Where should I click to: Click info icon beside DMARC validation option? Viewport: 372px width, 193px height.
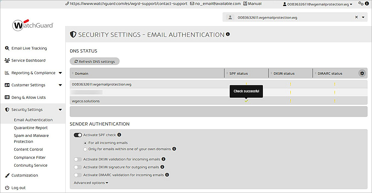[167, 175]
